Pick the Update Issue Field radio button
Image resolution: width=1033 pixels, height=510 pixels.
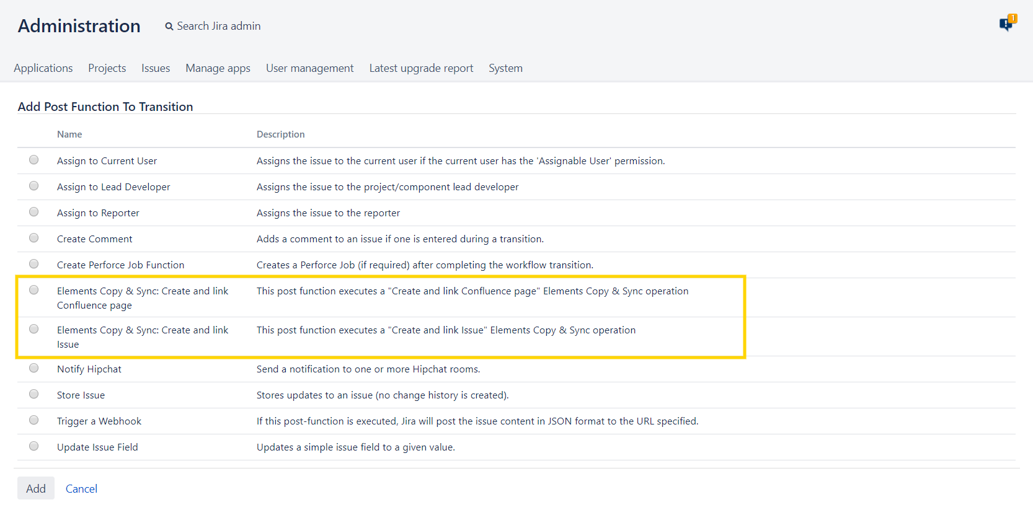coord(34,446)
